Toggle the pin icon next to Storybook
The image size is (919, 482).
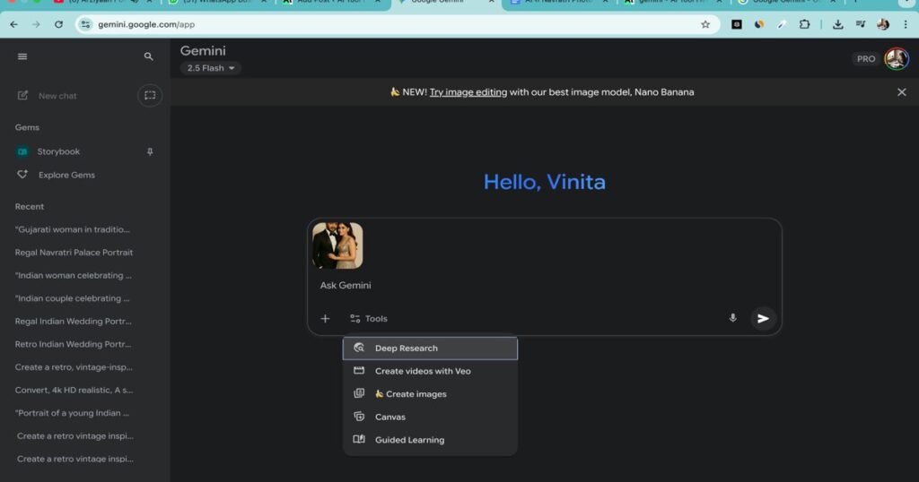(x=150, y=151)
